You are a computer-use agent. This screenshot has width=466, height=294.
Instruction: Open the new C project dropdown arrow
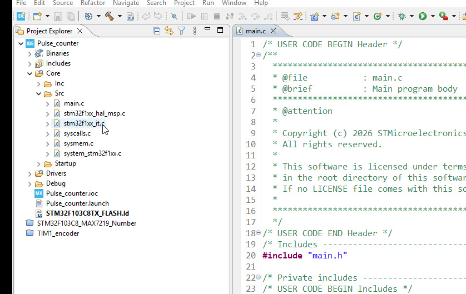point(324,16)
